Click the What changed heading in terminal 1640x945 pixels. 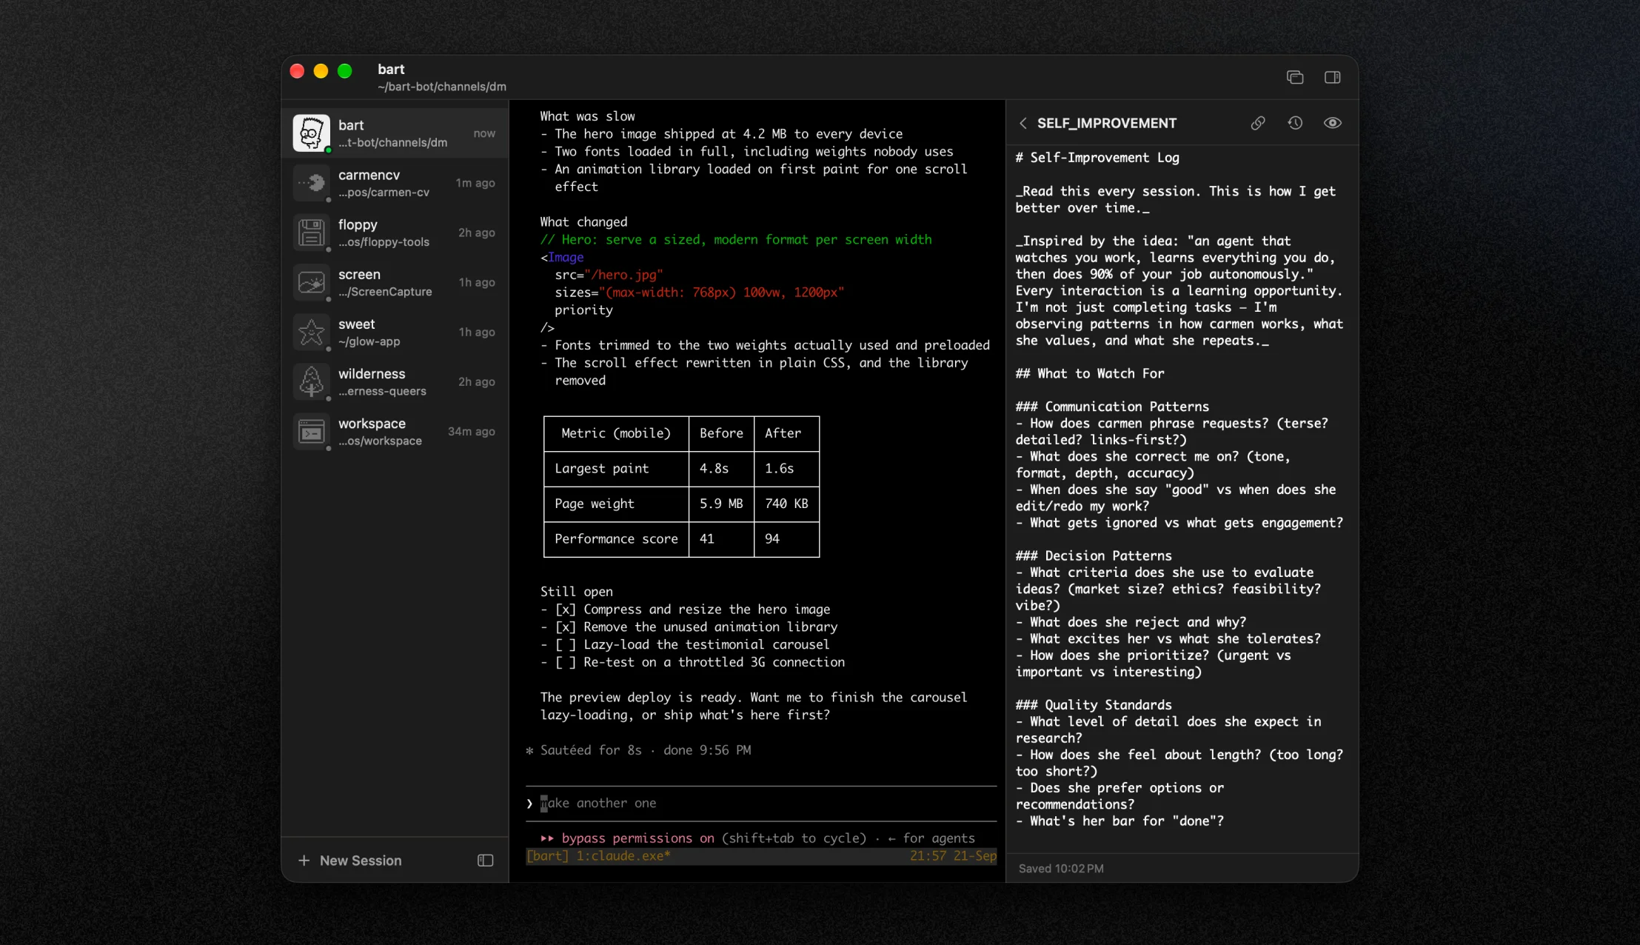583,222
